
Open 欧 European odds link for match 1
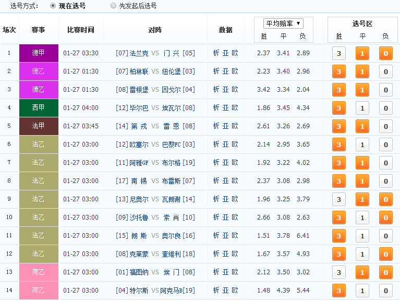coord(235,53)
